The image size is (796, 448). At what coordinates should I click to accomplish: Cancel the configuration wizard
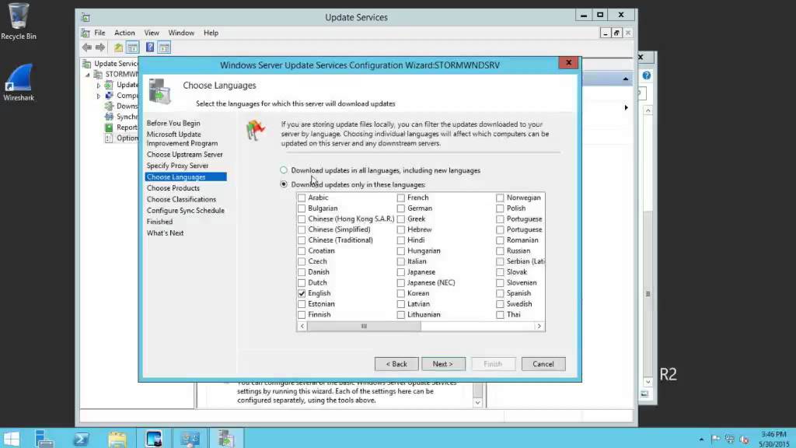pyautogui.click(x=543, y=364)
